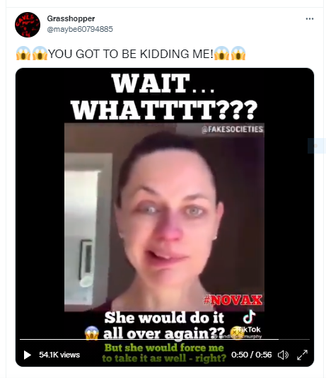The height and width of the screenshot is (378, 326).
Task: Click the WAIT... WHATTTT??? video caption
Action: (164, 96)
